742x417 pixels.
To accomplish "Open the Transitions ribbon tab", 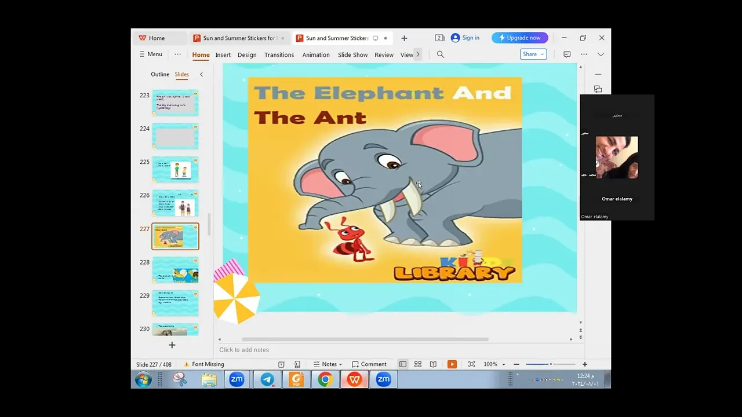I will (279, 55).
